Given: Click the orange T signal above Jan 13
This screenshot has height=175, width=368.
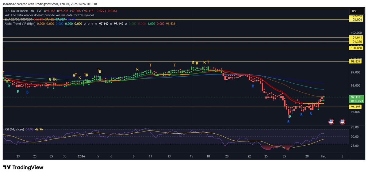Looking at the screenshot, I should click(x=174, y=65).
